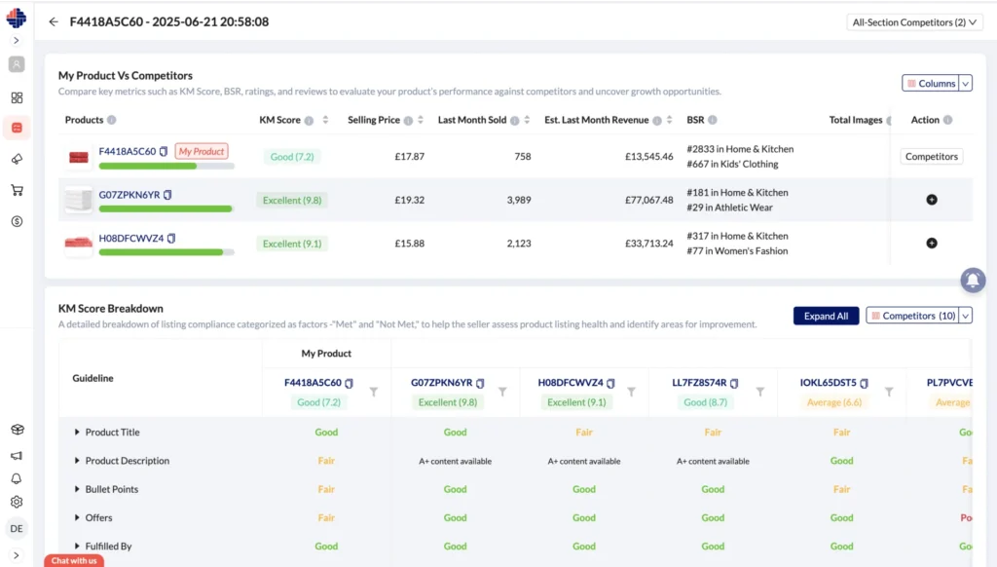Viewport: 997px width, 567px height.
Task: Click score progress bar under G07ZPKN6YR
Action: (x=166, y=208)
